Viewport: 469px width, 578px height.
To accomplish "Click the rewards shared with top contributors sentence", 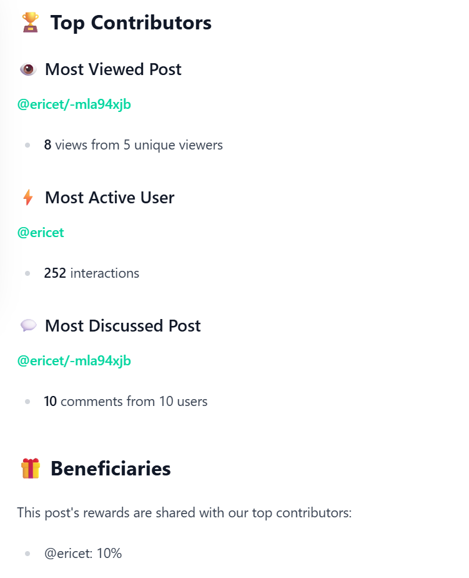I will tap(184, 514).
